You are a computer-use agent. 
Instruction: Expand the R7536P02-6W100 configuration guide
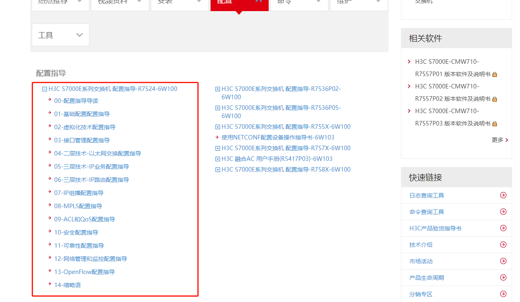point(218,89)
